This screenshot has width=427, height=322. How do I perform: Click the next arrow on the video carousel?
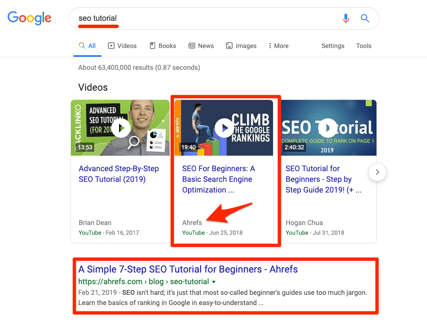(x=377, y=172)
